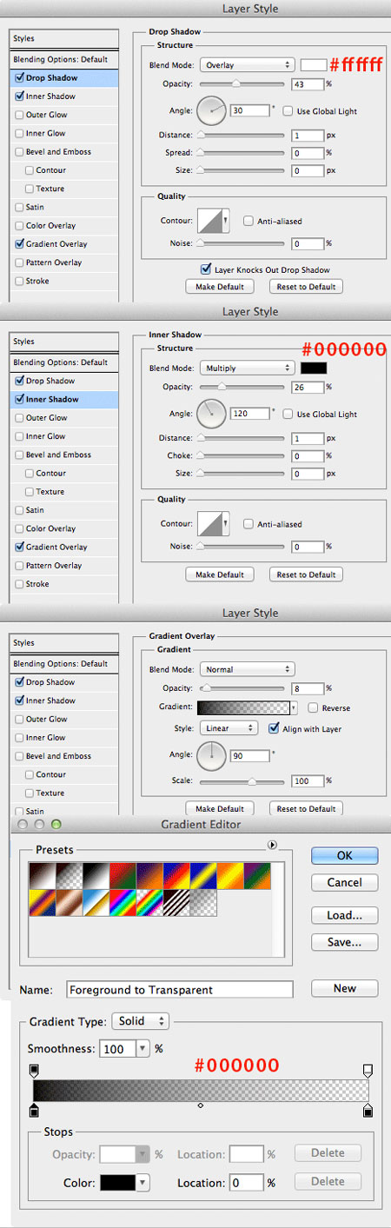Click the Drop Shadow Angle value field
This screenshot has height=1228, width=391.
pyautogui.click(x=249, y=111)
